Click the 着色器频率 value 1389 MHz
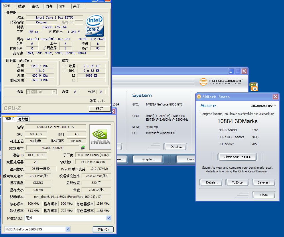The image size is (284, 237). 103,204
